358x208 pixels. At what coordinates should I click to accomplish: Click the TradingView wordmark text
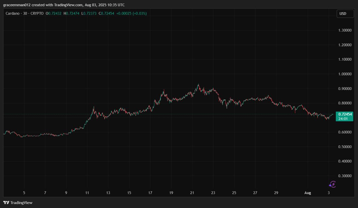[x=21, y=203]
